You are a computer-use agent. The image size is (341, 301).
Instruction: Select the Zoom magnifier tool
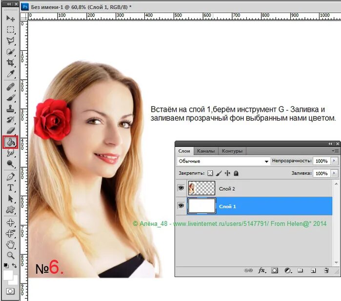[10, 256]
